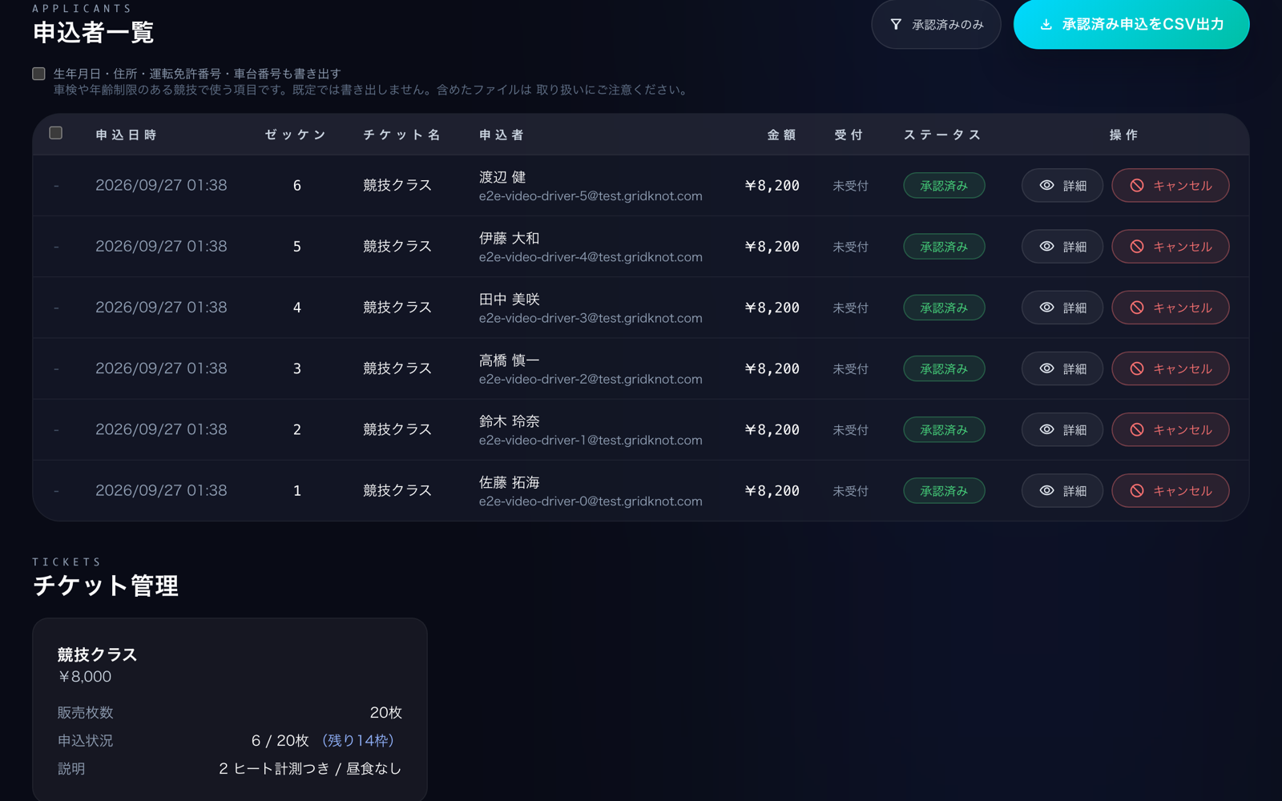Click eye icon in 渡辺 健 row
Viewport: 1282px width, 801px height.
pyautogui.click(x=1046, y=185)
